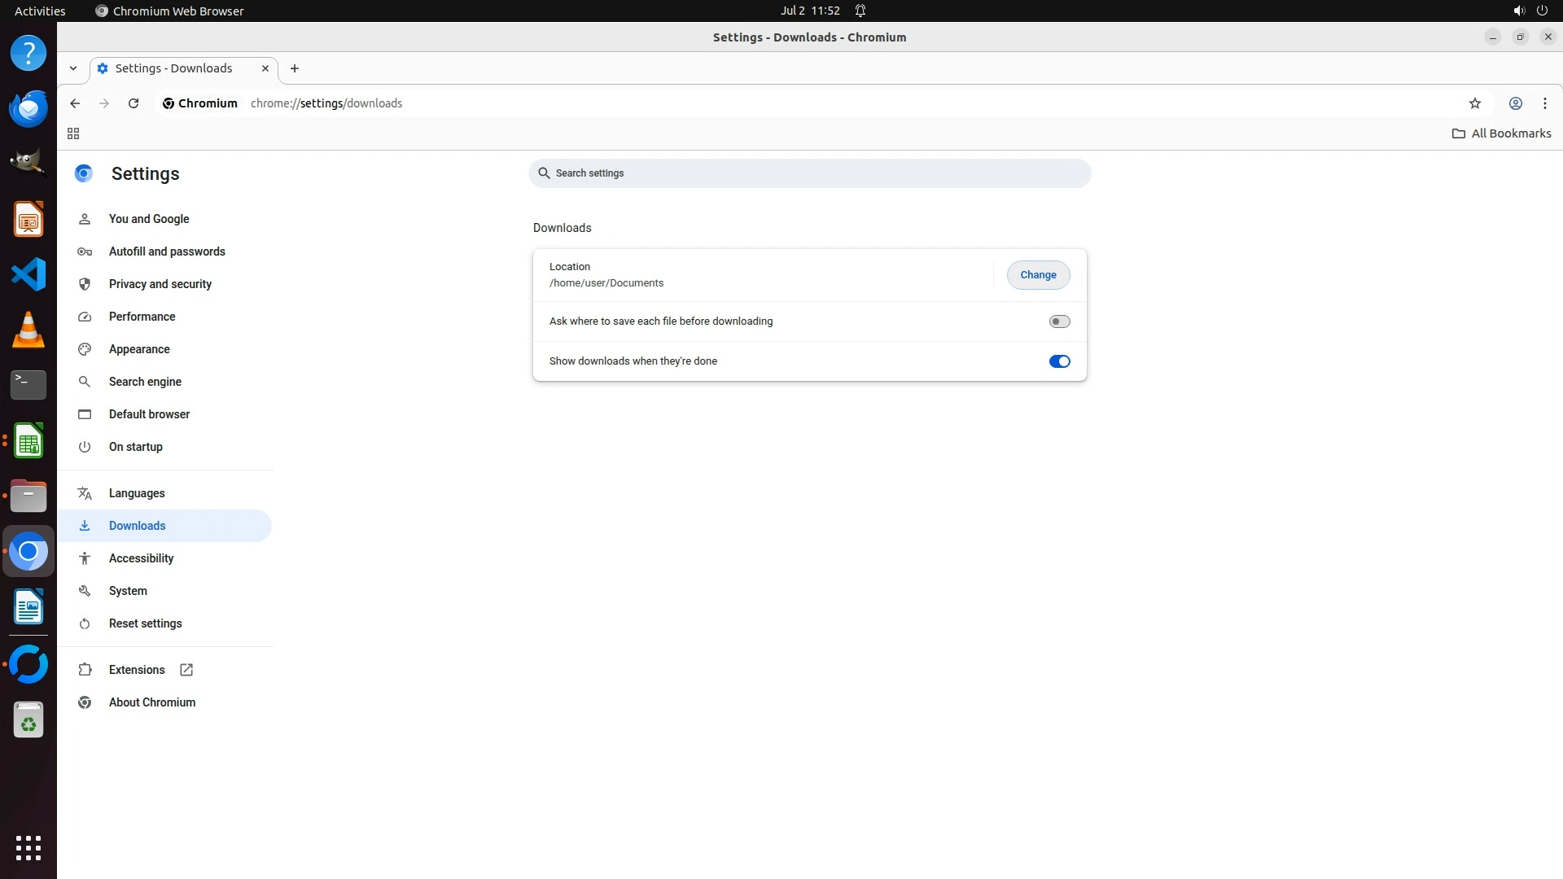
Task: Select the Accessibility settings section
Action: pos(141,558)
